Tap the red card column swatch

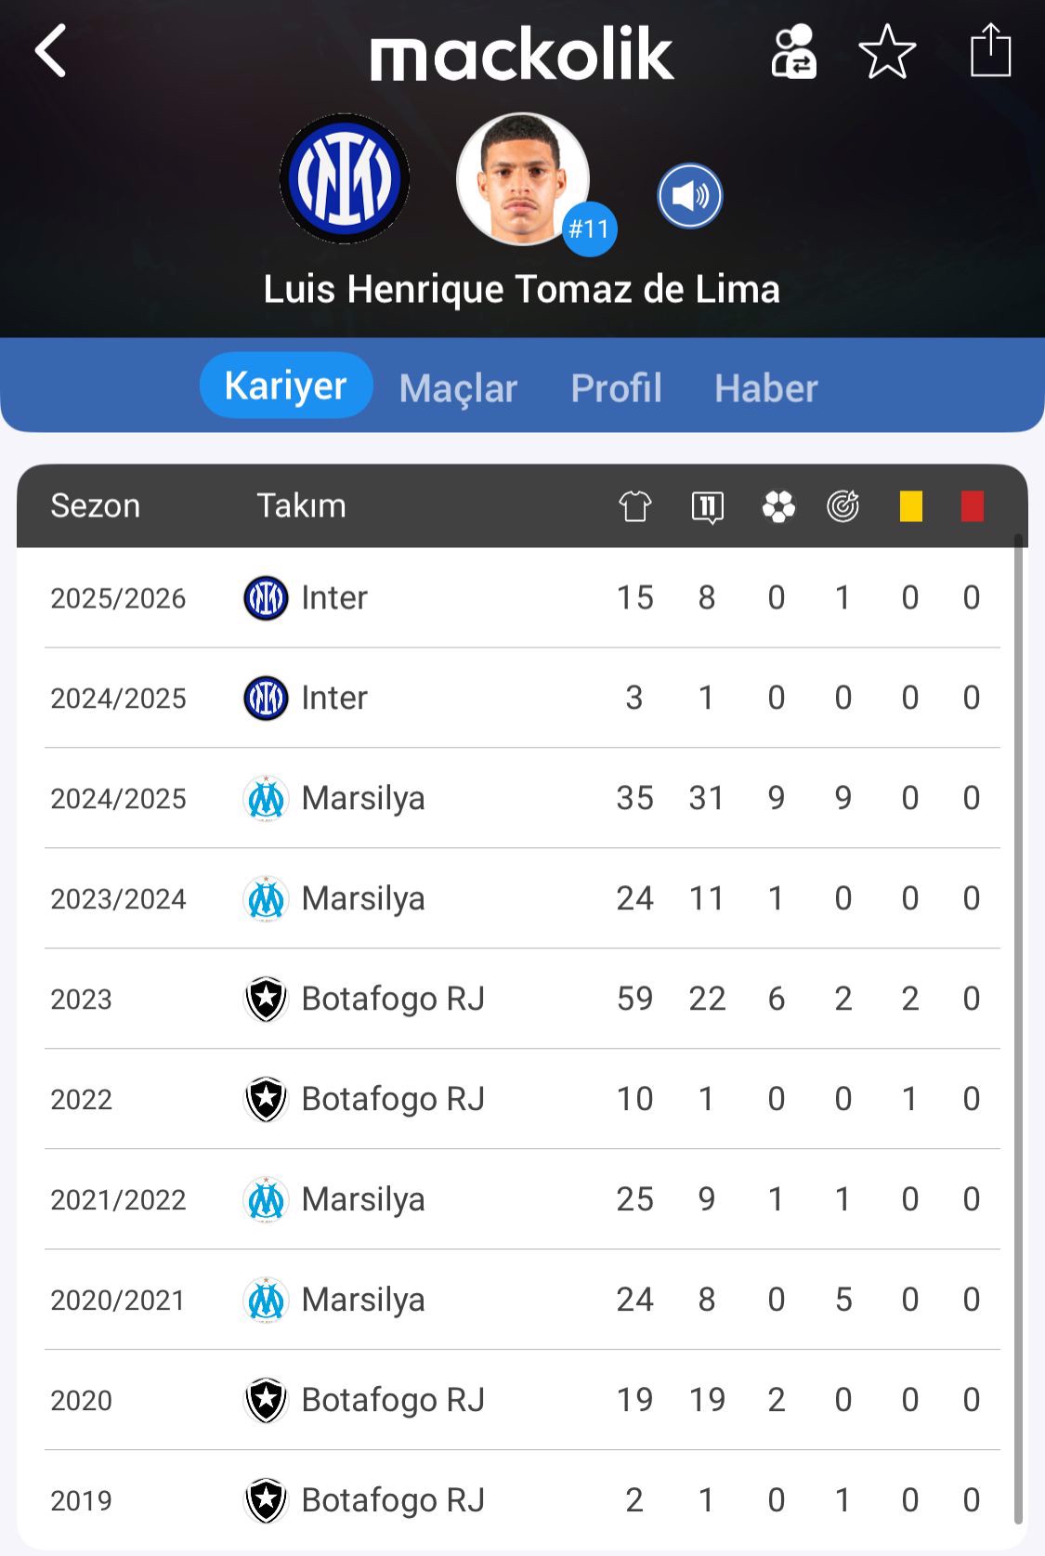coord(973,506)
